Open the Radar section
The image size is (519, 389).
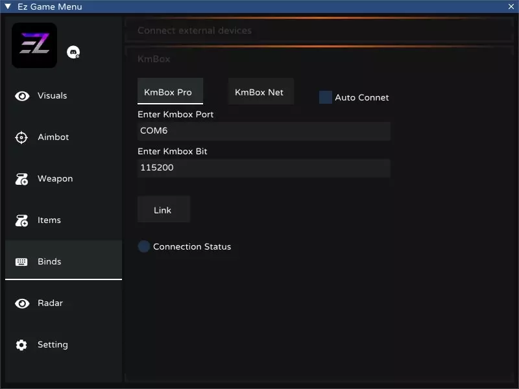[64, 303]
